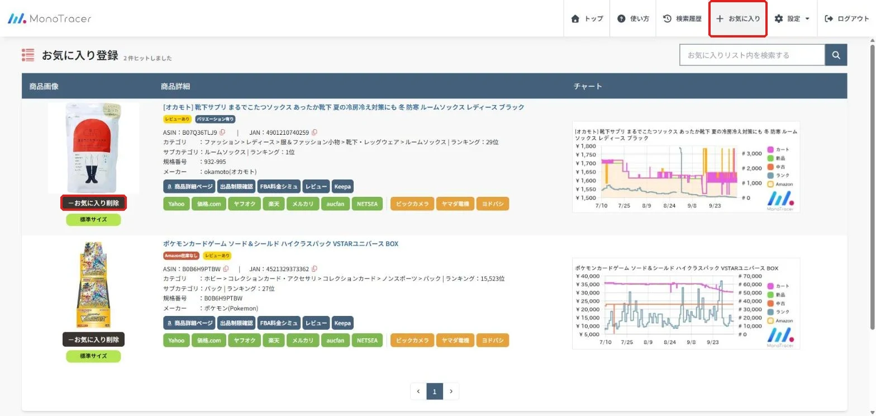The height and width of the screenshot is (416, 876).
Task: Open 使い方 help page
Action: pyautogui.click(x=633, y=18)
